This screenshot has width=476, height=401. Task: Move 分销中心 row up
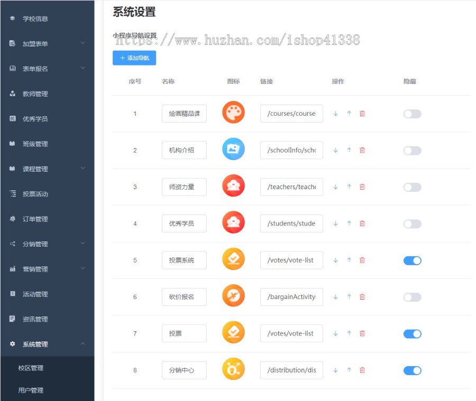(x=349, y=370)
